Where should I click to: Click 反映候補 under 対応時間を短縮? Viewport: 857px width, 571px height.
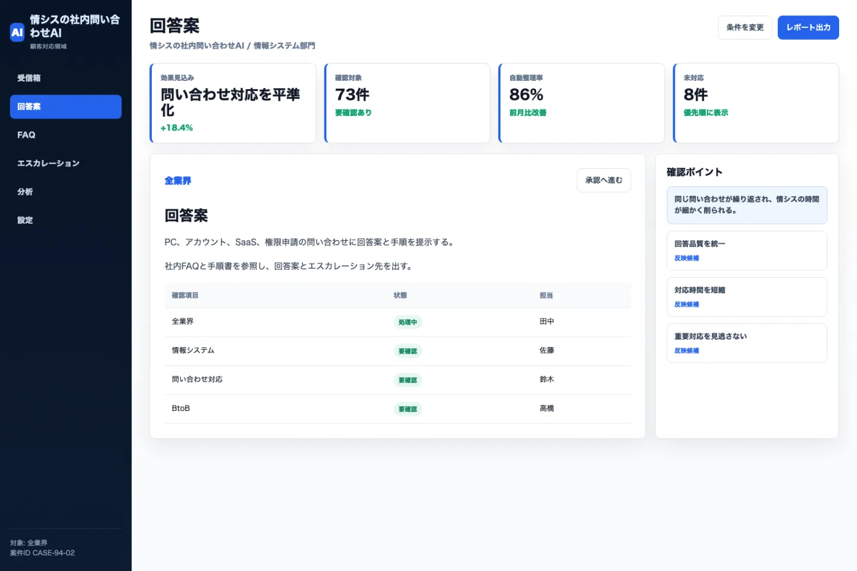687,305
